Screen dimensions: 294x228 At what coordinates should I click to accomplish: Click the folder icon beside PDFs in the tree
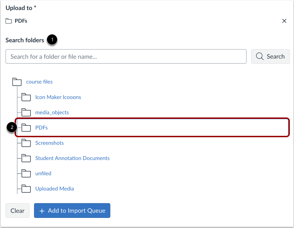(x=26, y=128)
